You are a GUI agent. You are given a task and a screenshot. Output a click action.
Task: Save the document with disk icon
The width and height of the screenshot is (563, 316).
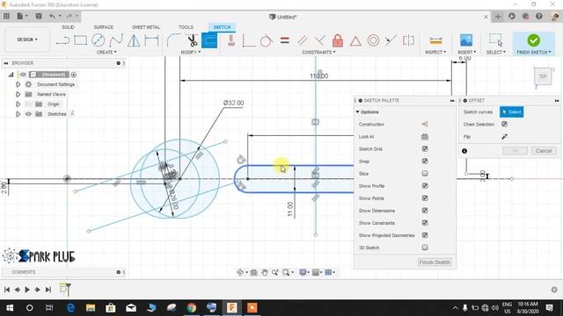pyautogui.click(x=39, y=16)
